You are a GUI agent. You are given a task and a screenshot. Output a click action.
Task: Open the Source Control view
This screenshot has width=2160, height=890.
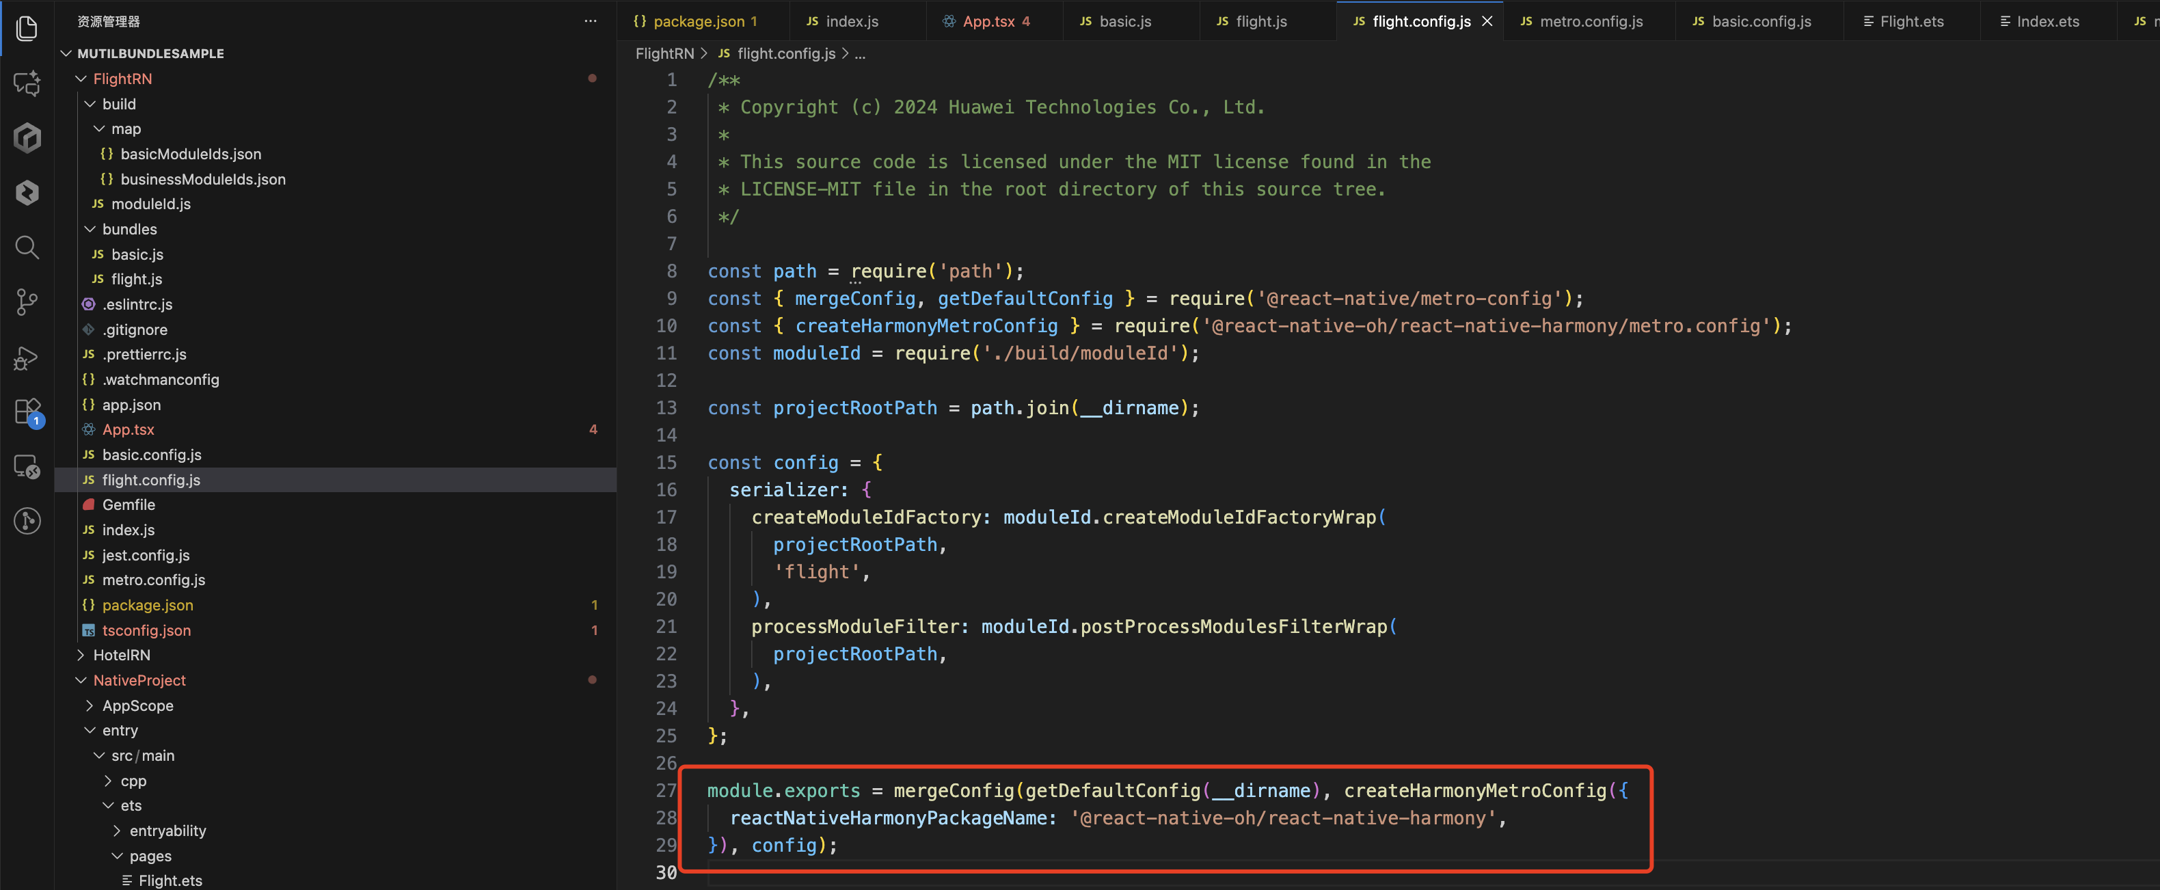[x=27, y=302]
